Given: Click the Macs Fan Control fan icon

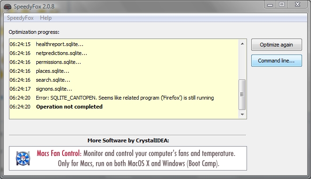Looking at the screenshot, I should pos(23,158).
